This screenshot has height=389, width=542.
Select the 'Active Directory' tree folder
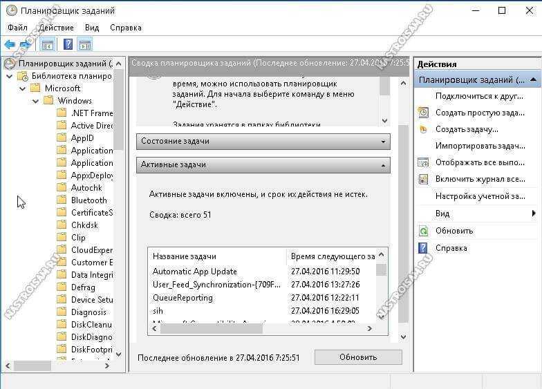[x=91, y=126]
